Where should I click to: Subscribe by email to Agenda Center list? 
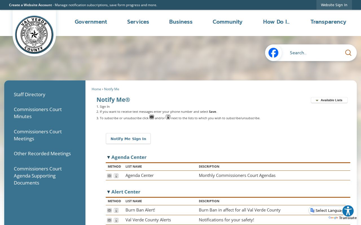(x=109, y=176)
